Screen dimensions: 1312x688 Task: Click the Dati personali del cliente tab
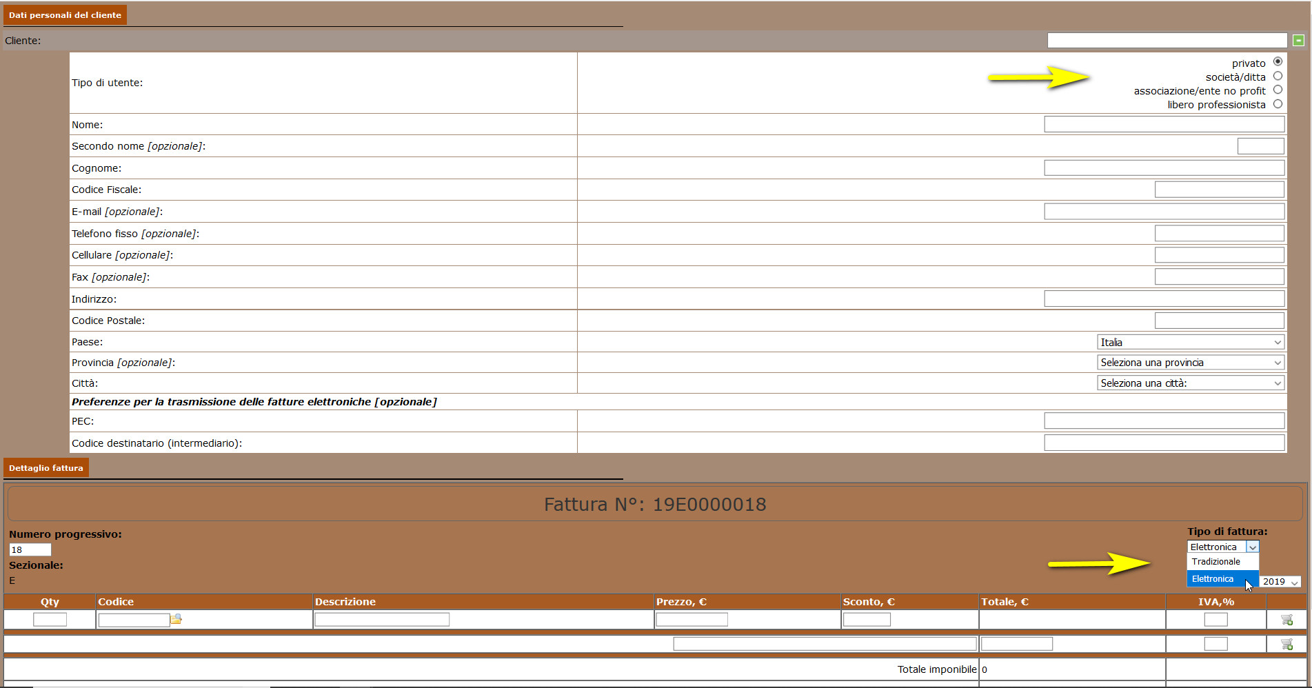point(65,15)
